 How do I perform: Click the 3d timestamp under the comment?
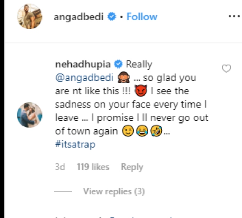[x=60, y=167]
